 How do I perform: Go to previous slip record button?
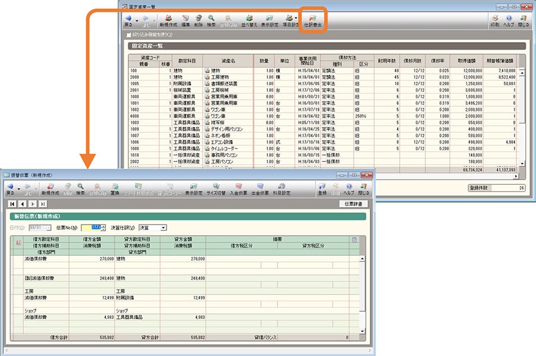23,204
